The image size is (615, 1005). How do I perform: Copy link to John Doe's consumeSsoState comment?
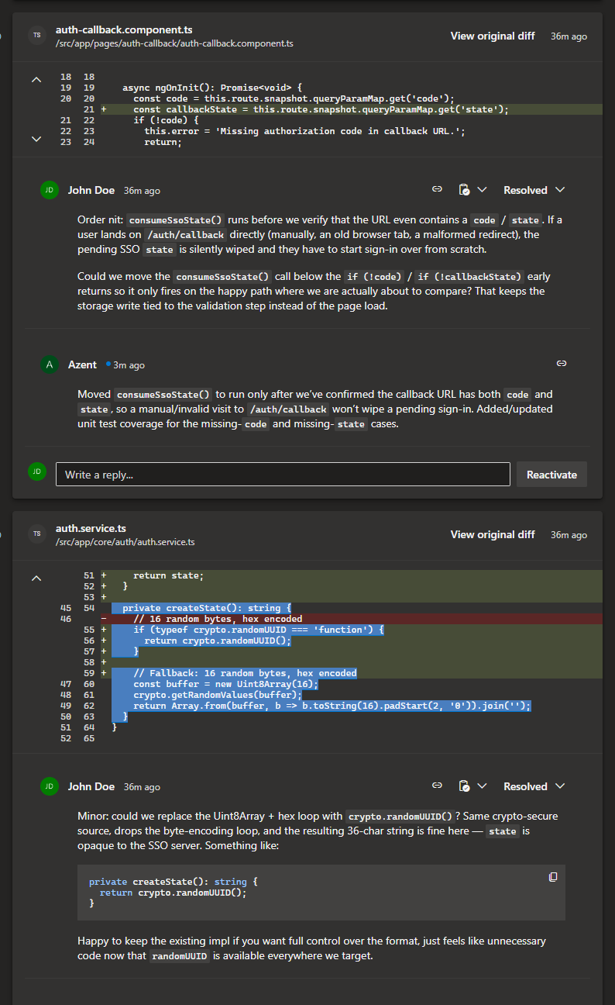pos(437,190)
